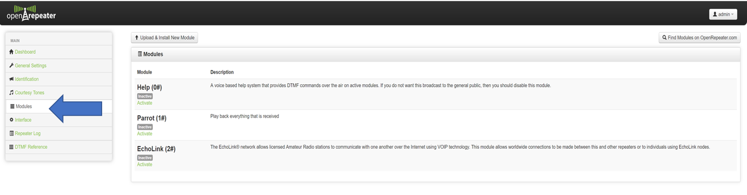The width and height of the screenshot is (747, 195).
Task: Click the Repeater Log list icon
Action: [11, 133]
